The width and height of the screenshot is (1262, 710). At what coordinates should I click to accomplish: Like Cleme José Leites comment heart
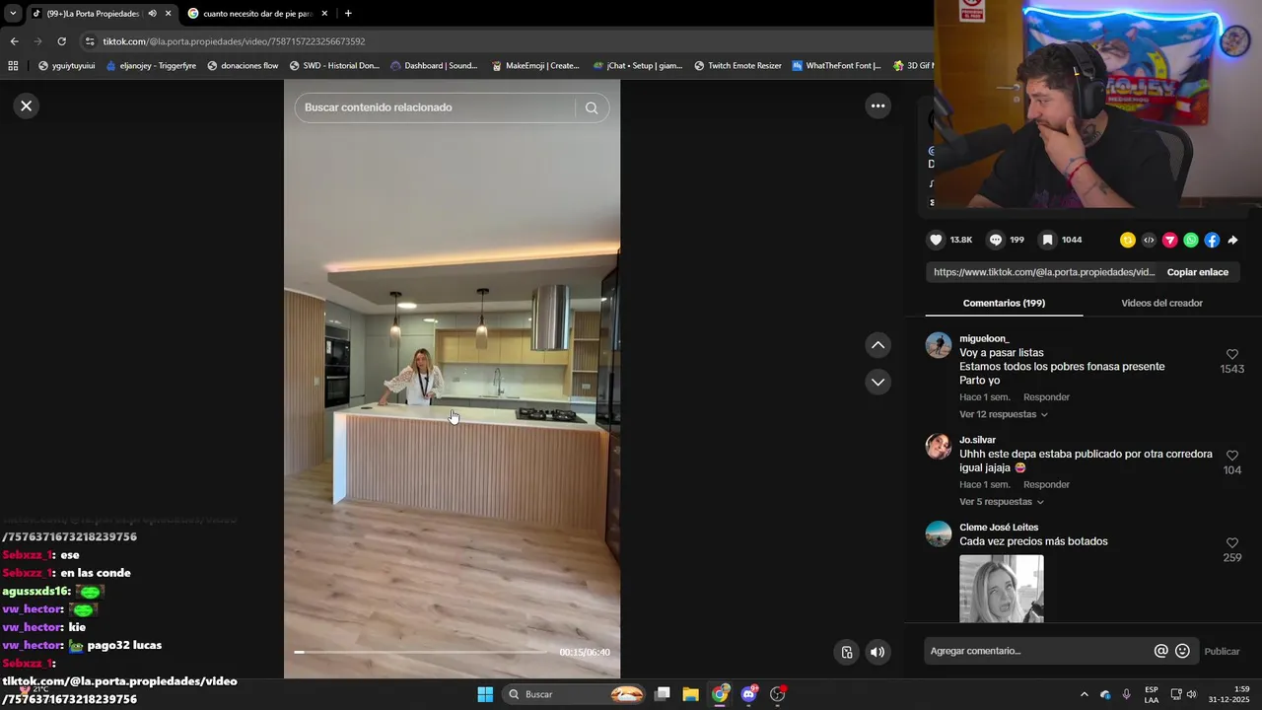coord(1232,543)
